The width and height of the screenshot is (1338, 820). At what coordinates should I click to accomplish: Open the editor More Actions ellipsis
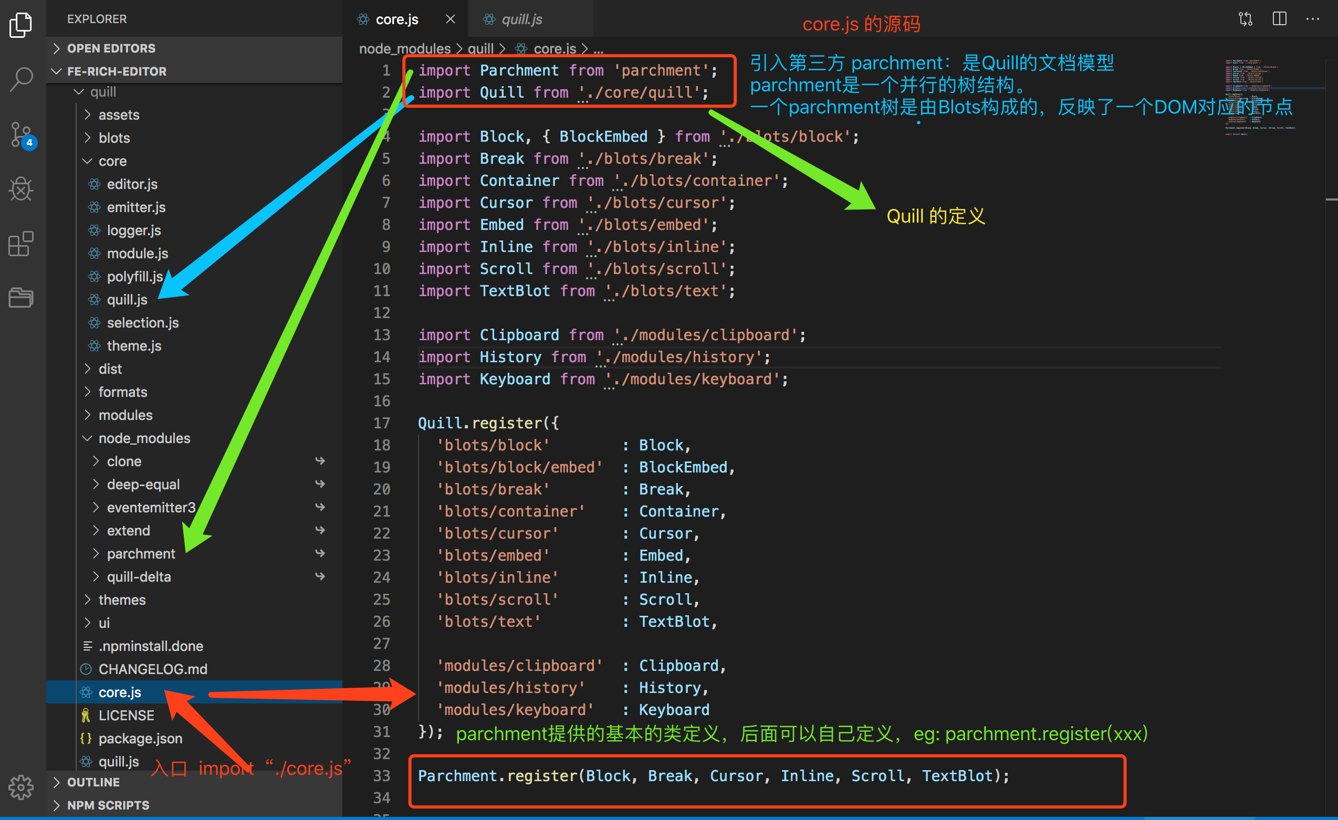[x=1312, y=19]
